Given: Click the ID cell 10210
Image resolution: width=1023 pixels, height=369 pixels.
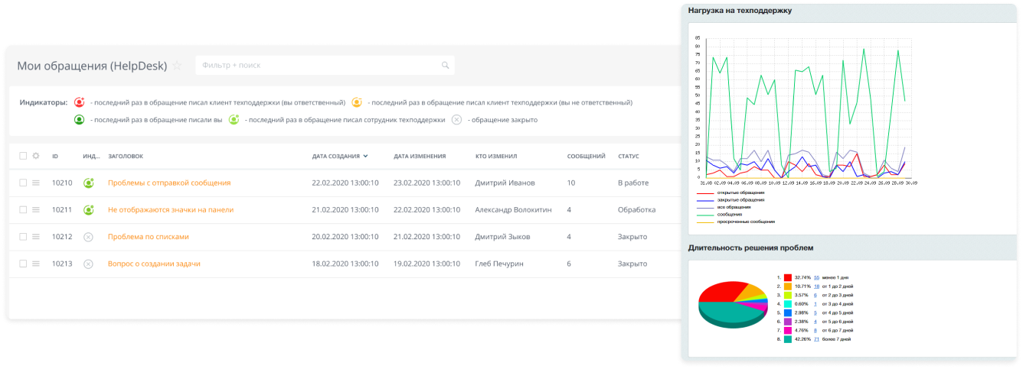Looking at the screenshot, I should tap(62, 183).
